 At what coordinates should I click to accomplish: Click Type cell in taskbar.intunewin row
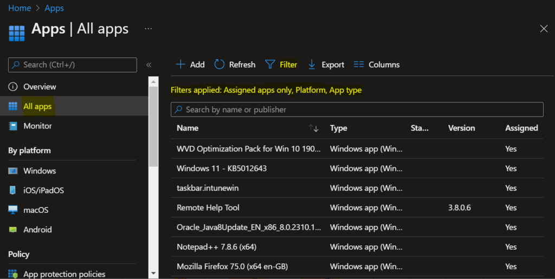pos(366,188)
